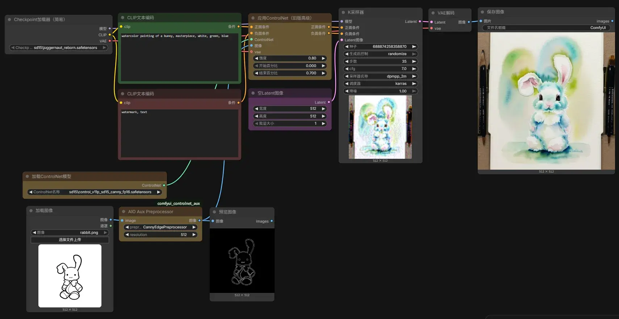The width and height of the screenshot is (619, 319).
Task: Click the comfyui_controlnet_aux badge label
Action: (179, 204)
